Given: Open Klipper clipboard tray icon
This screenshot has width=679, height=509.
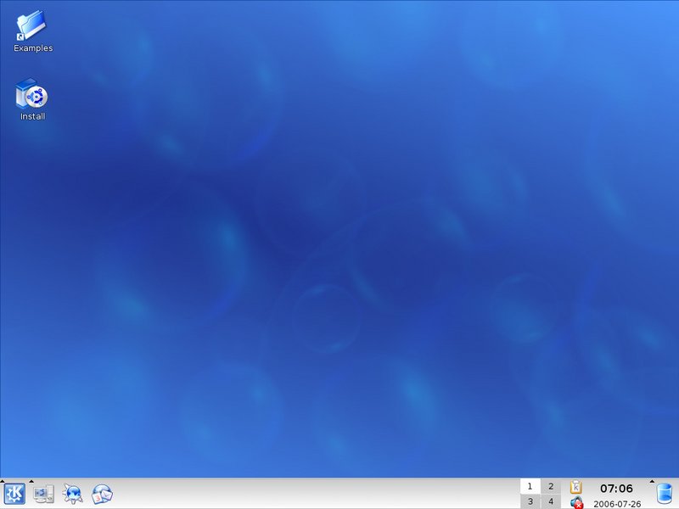Looking at the screenshot, I should pyautogui.click(x=576, y=487).
